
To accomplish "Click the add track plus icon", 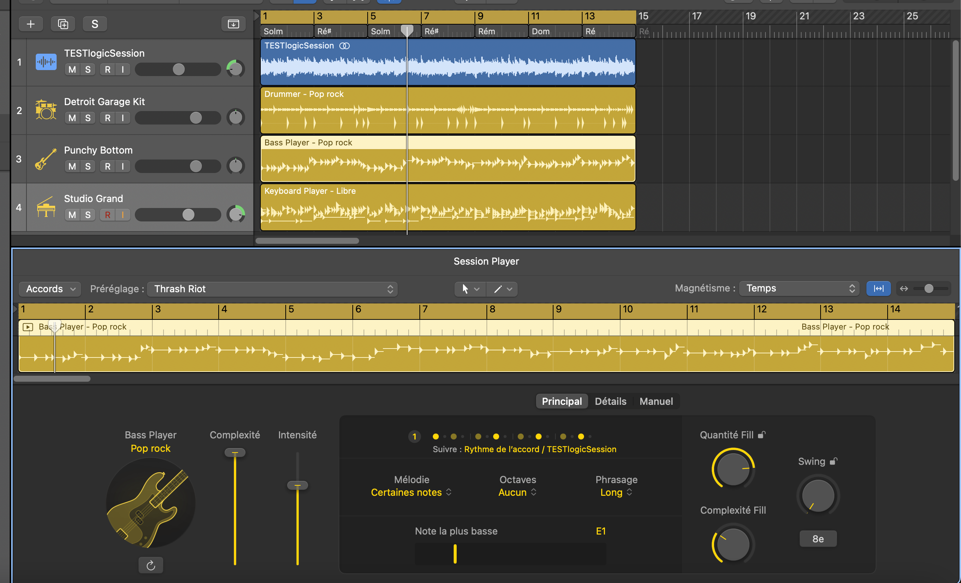I will (x=31, y=23).
